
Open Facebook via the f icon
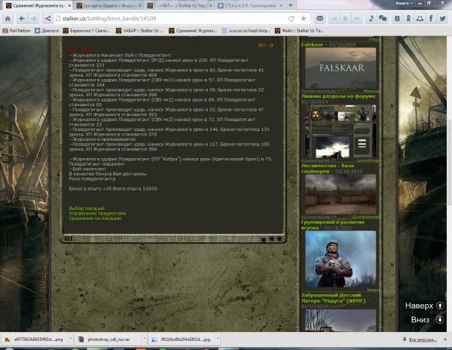[x=431, y=19]
